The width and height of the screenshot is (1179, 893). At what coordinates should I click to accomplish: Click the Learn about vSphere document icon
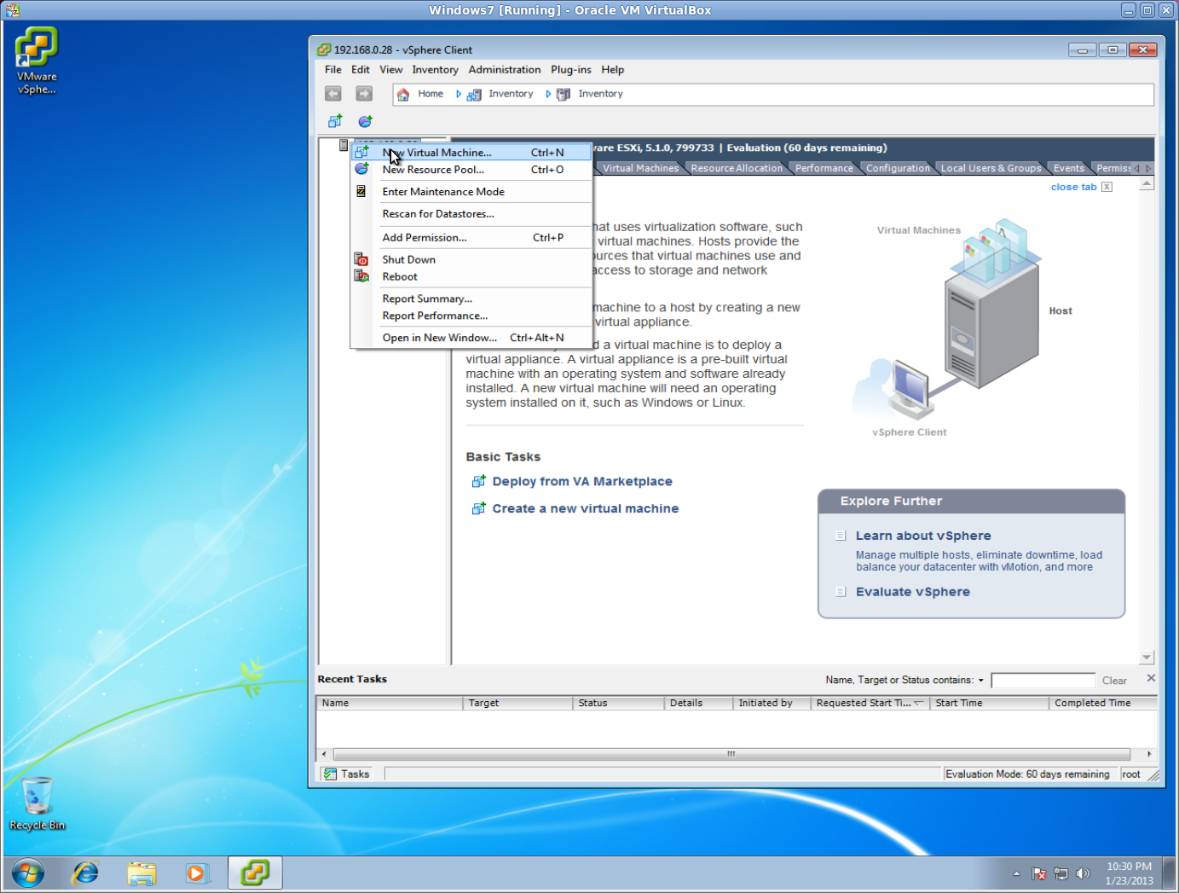pos(841,536)
